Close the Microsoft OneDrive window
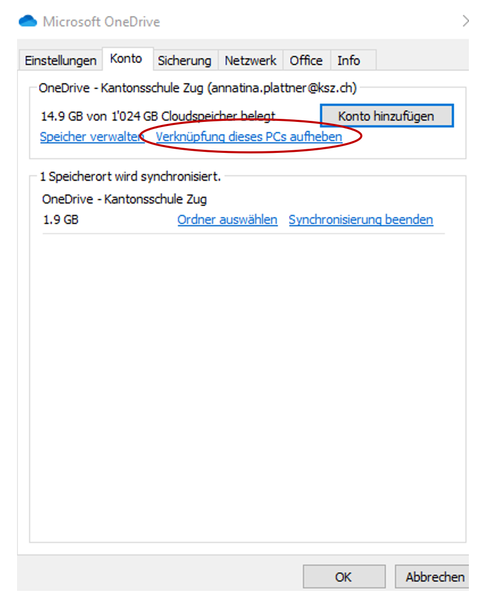The image size is (488, 595). click(465, 21)
